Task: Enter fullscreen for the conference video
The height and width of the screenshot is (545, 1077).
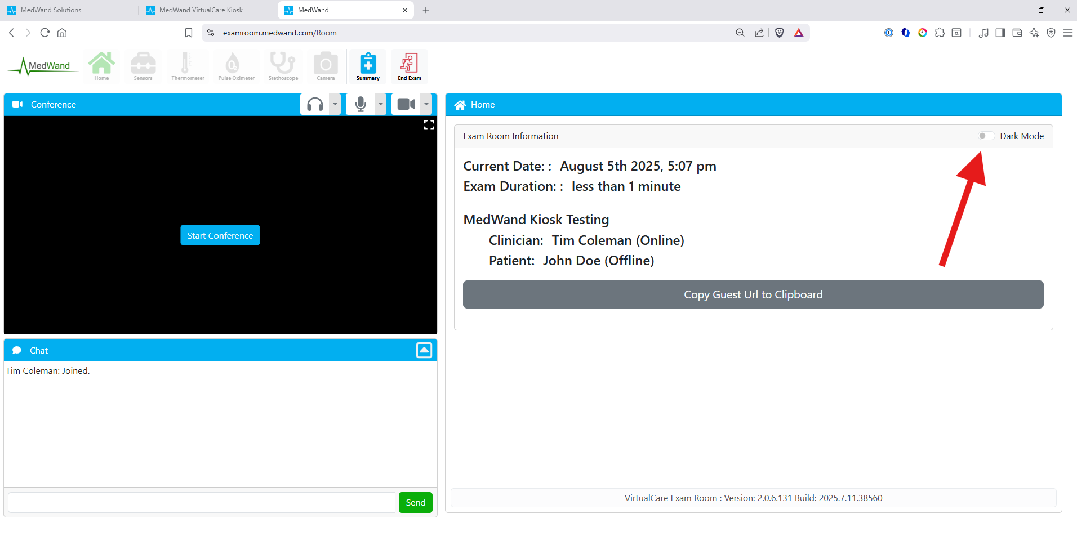Action: coord(429,125)
